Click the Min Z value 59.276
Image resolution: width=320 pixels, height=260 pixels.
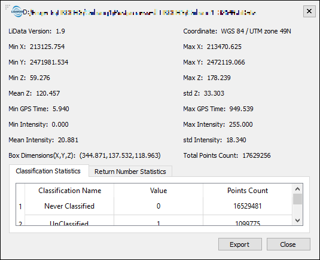click(x=40, y=78)
